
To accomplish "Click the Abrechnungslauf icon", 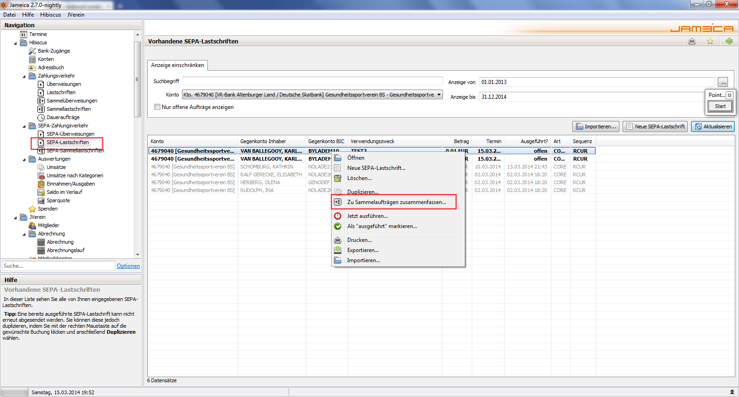I will (41, 250).
